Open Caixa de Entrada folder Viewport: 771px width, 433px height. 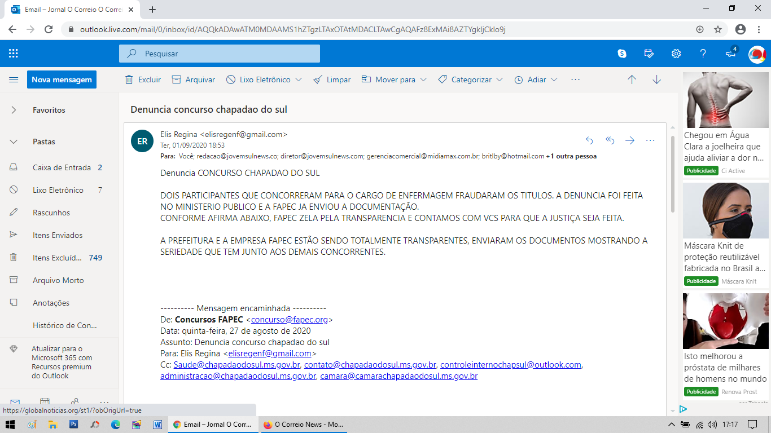pyautogui.click(x=59, y=167)
